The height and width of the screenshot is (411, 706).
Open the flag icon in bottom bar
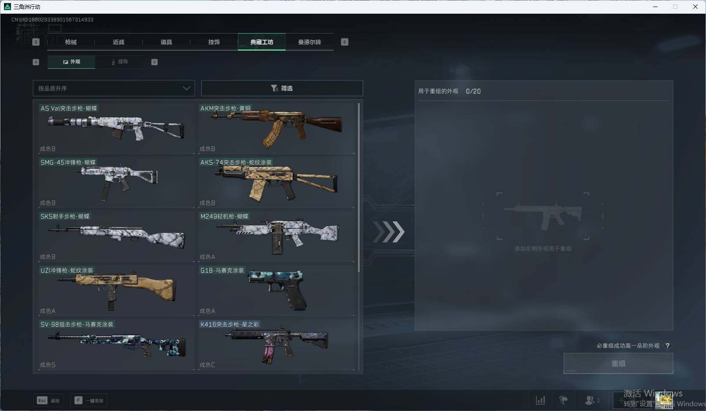564,400
